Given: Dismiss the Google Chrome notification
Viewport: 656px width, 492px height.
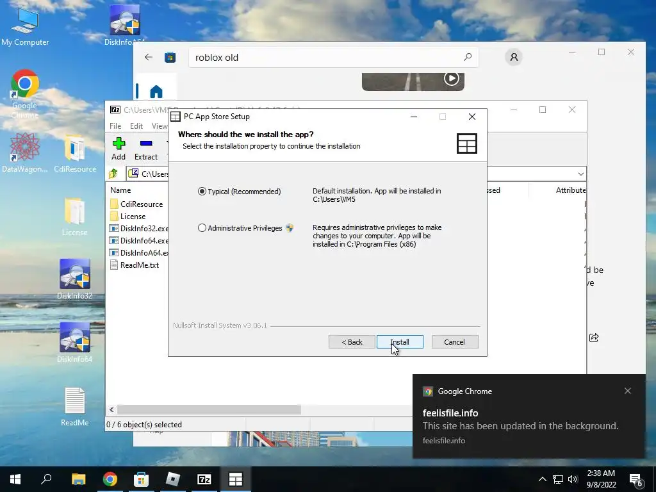Looking at the screenshot, I should [x=628, y=391].
